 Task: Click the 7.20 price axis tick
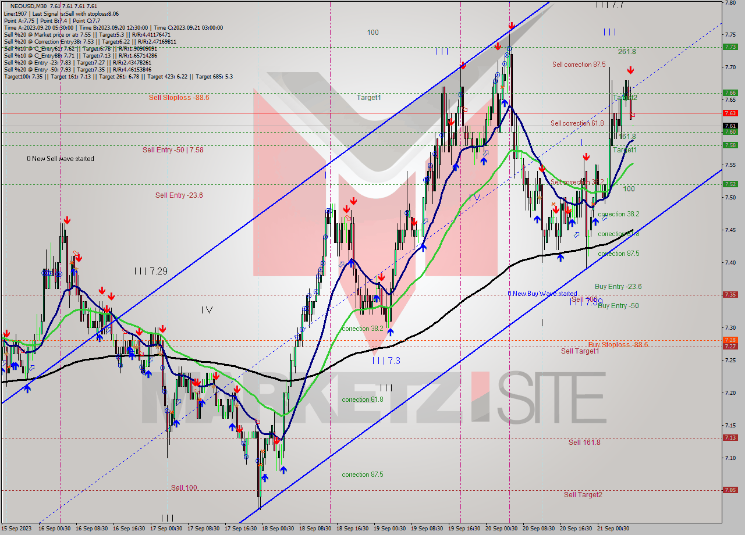tap(730, 393)
